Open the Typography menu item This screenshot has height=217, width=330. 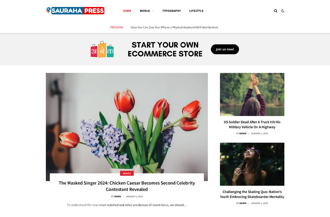[171, 11]
